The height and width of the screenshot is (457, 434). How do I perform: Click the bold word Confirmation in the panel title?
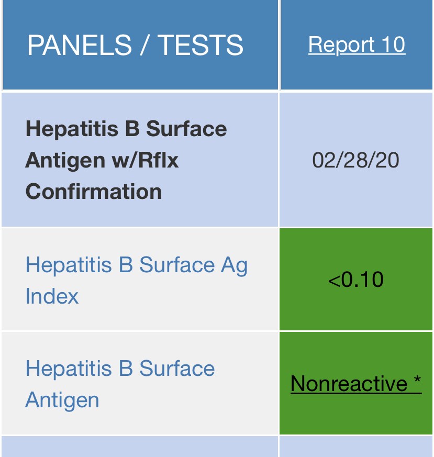point(94,192)
